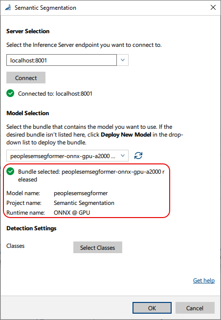
Task: Click the app icon in the title bar
Action: click(8, 8)
